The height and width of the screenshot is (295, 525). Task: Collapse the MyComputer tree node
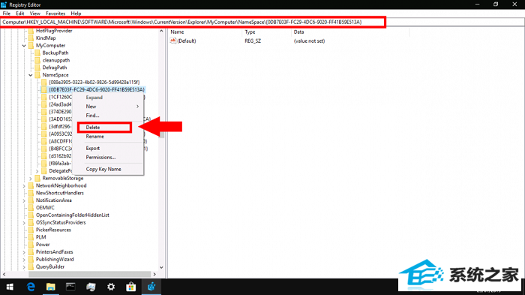click(x=24, y=46)
